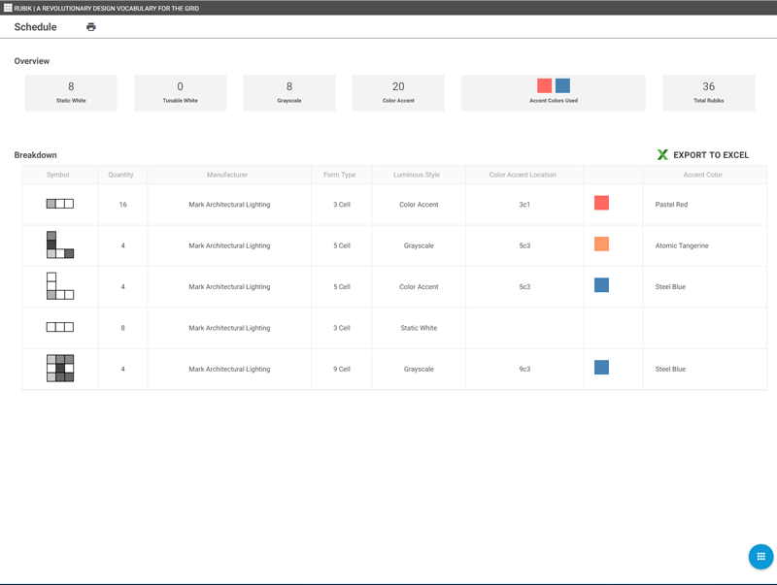Click the Atomic Tangerine color name

[682, 245]
